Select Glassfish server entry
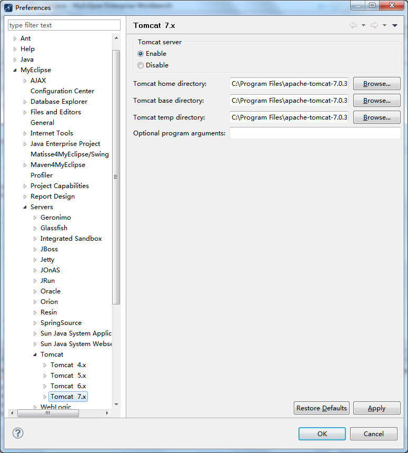408x453 pixels. point(54,228)
